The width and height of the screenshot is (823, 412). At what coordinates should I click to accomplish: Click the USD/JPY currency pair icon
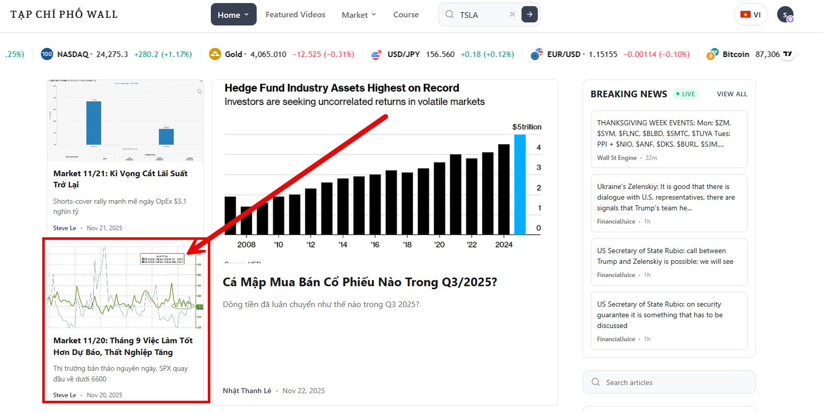376,54
